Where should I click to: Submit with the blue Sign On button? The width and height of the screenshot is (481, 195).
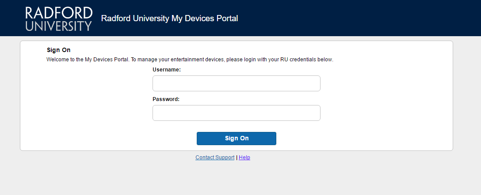(237, 139)
